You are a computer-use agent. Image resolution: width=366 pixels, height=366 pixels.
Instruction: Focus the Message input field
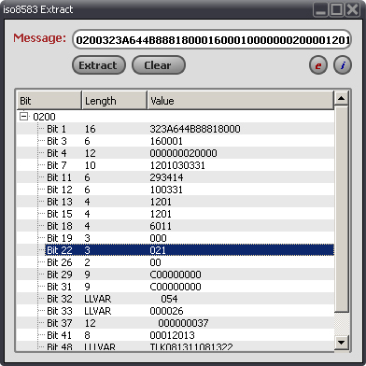click(212, 39)
